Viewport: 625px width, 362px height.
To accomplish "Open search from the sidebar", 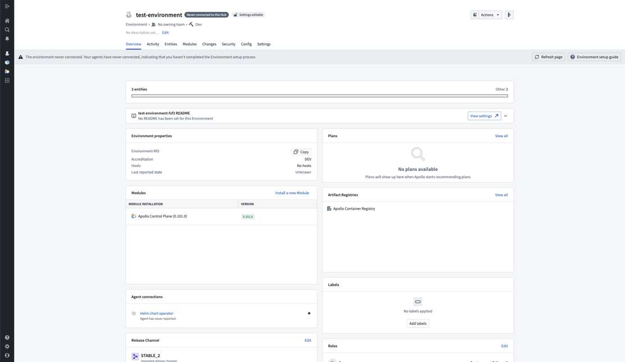I will 7,30.
